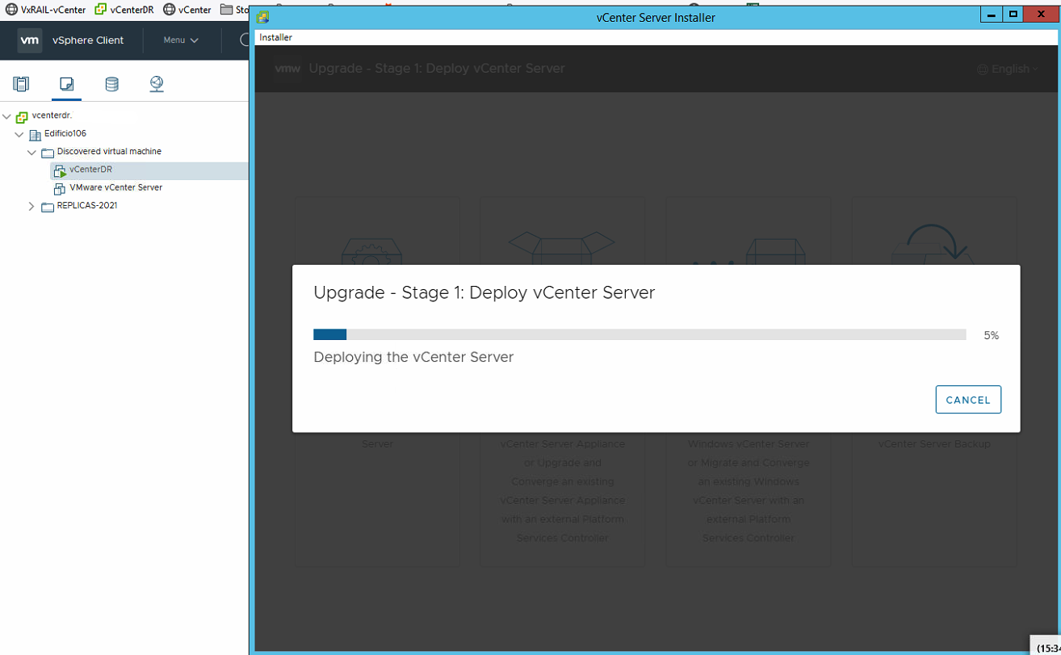Select the VMware vCenter Server VM
Image resolution: width=1061 pixels, height=655 pixels.
coord(116,187)
